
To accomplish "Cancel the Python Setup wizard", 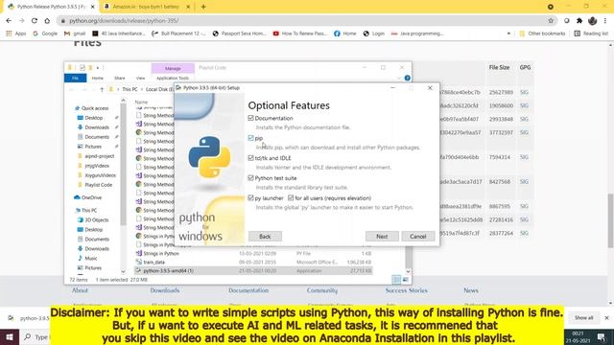I will [x=418, y=237].
